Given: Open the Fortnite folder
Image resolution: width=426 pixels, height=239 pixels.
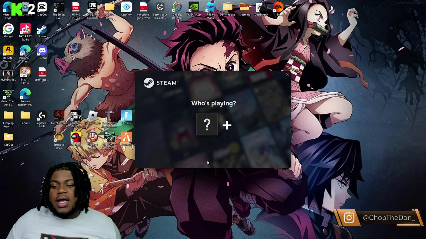Looking at the screenshot, I should pos(25,118).
